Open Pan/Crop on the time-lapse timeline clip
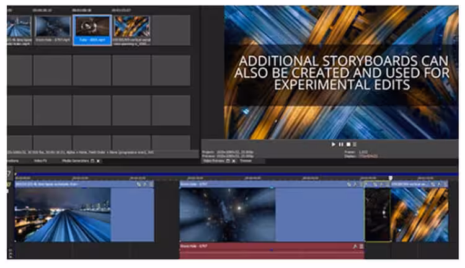 point(138,184)
